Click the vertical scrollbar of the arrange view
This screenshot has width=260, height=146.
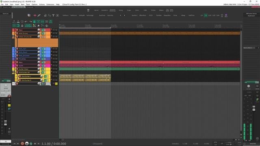click(241, 80)
